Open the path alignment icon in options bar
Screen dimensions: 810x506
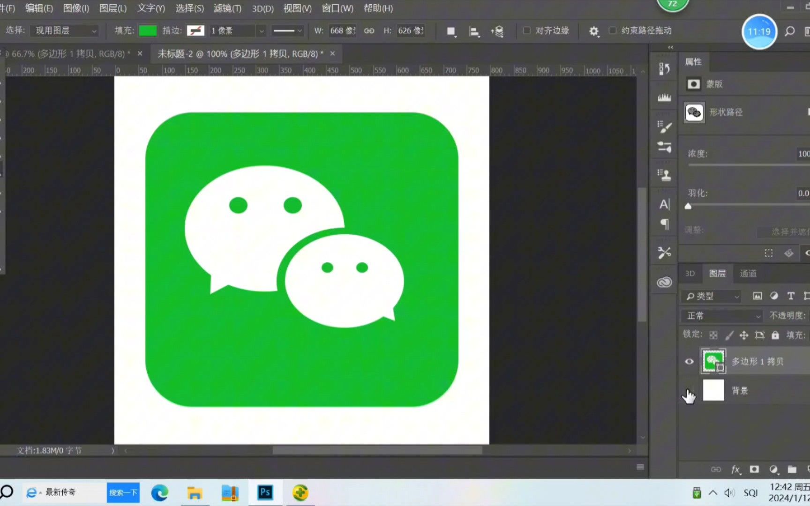[474, 31]
